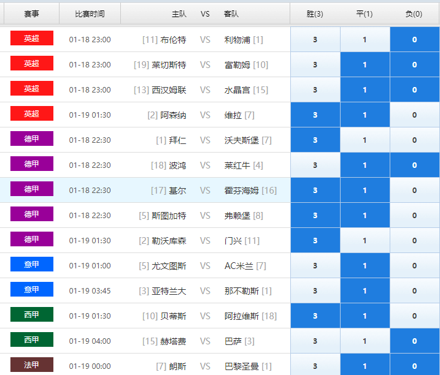Click the 赛事 column header
The width and height of the screenshot is (440, 375).
coord(31,13)
